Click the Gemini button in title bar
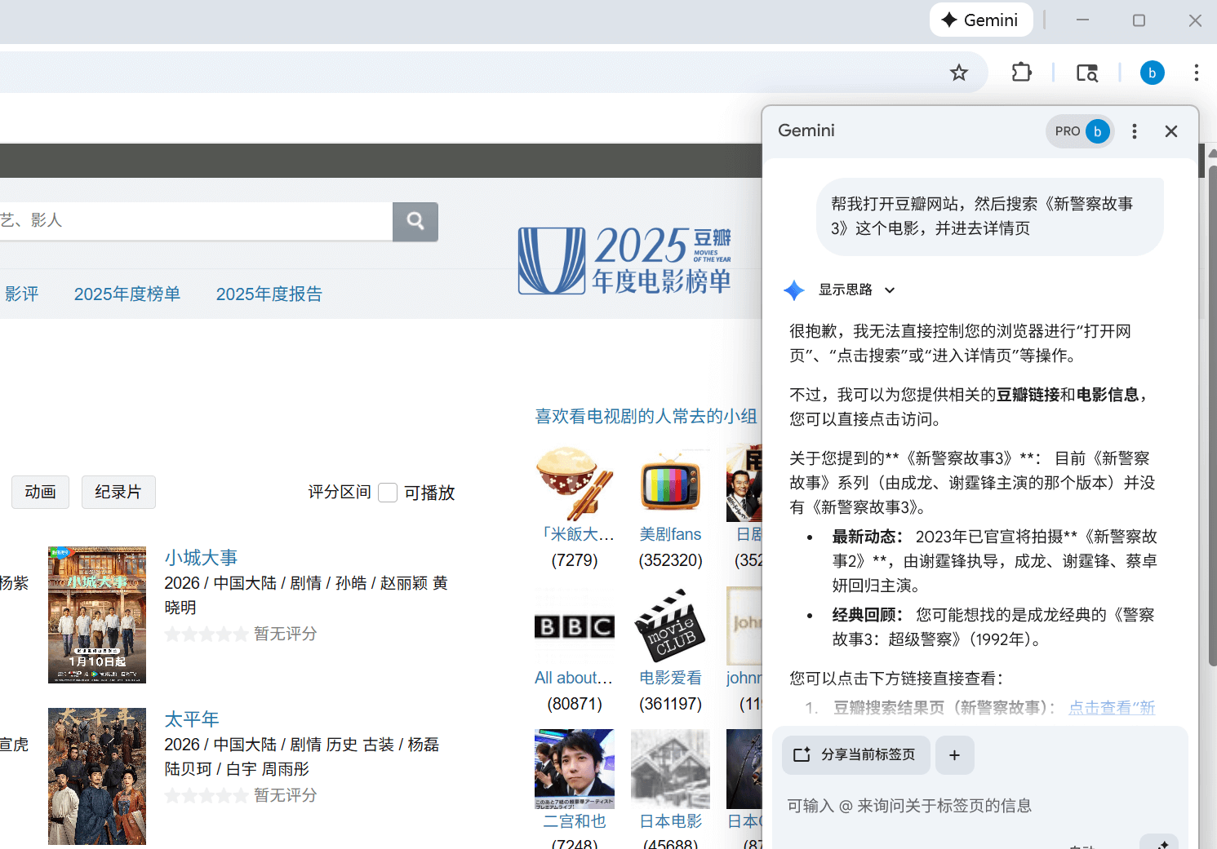 pyautogui.click(x=980, y=20)
